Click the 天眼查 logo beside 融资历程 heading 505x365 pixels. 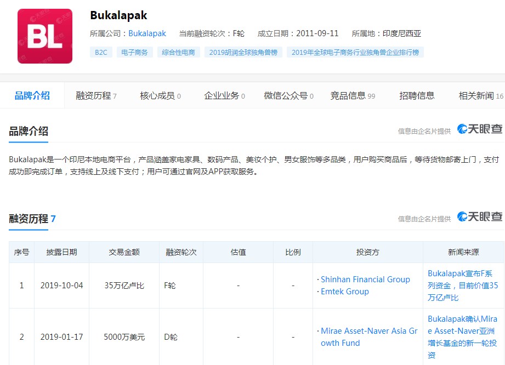point(480,216)
